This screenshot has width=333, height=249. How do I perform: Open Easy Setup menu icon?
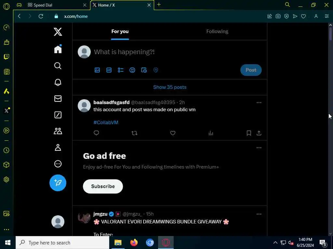click(326, 16)
